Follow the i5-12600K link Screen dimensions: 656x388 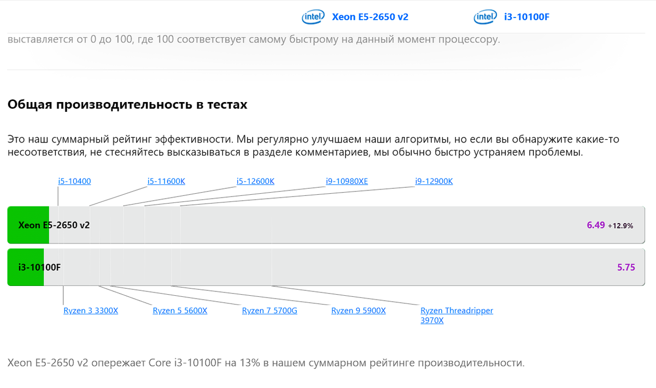click(x=255, y=181)
